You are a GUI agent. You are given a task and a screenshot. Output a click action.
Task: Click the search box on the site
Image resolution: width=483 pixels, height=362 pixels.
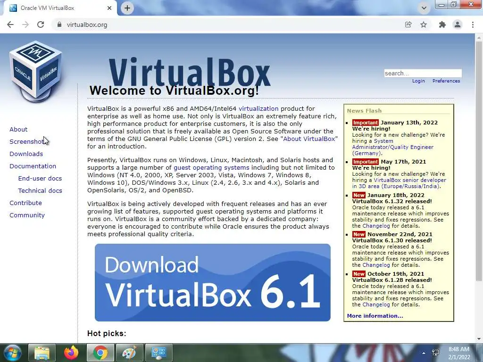click(x=423, y=73)
